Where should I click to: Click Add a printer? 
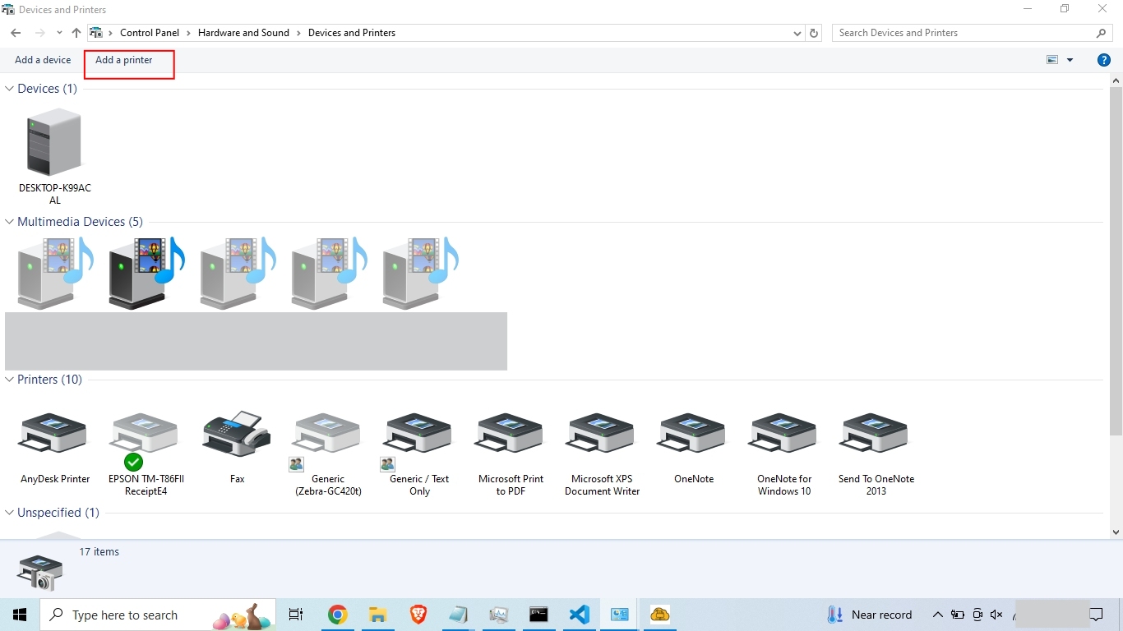click(124, 60)
